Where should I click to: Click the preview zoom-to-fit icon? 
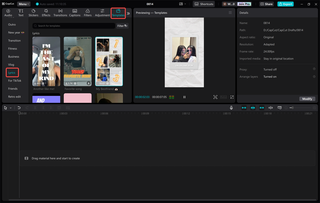[215, 97]
